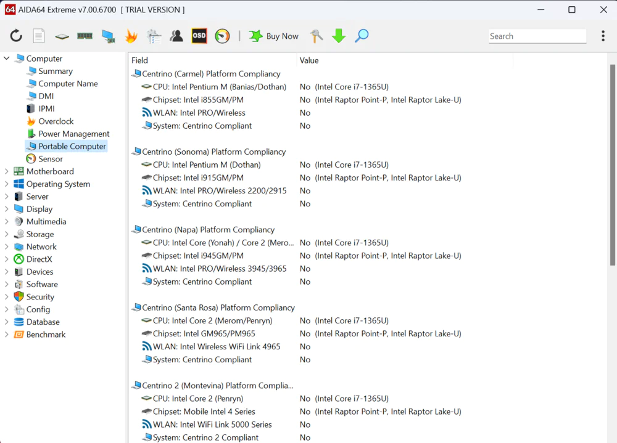This screenshot has width=617, height=443.
Task: Click the magnifying glass search icon
Action: (x=361, y=36)
